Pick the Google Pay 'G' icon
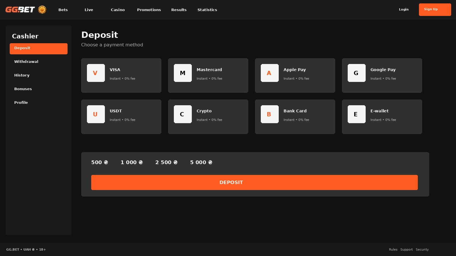This screenshot has height=256, width=456. click(357, 73)
